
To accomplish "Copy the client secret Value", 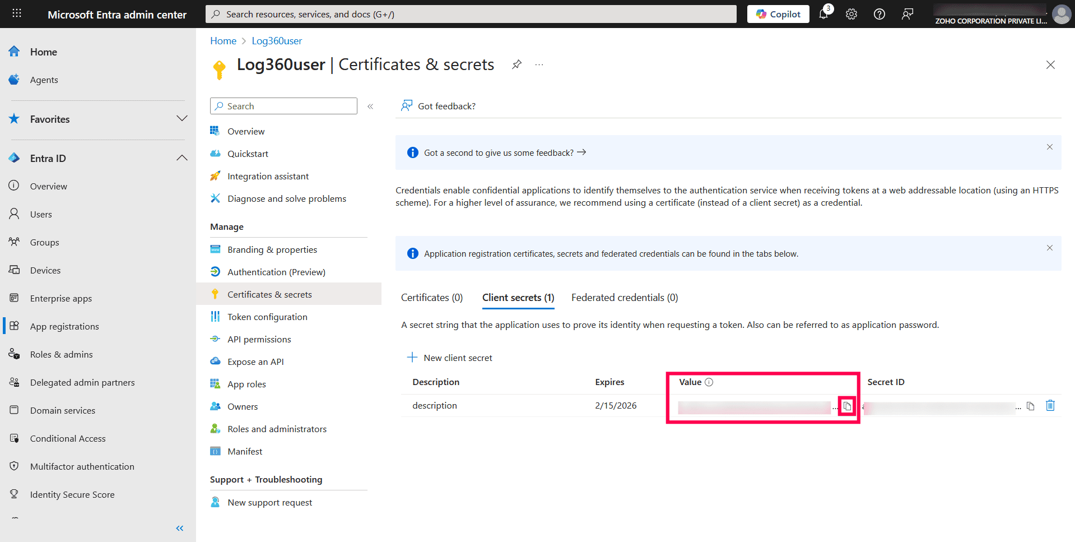I will [x=846, y=405].
